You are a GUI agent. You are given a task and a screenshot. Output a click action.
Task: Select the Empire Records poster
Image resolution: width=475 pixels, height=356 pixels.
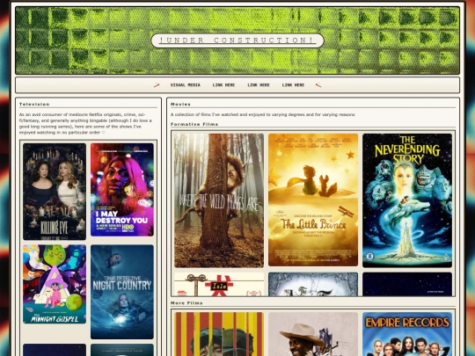tap(407, 334)
